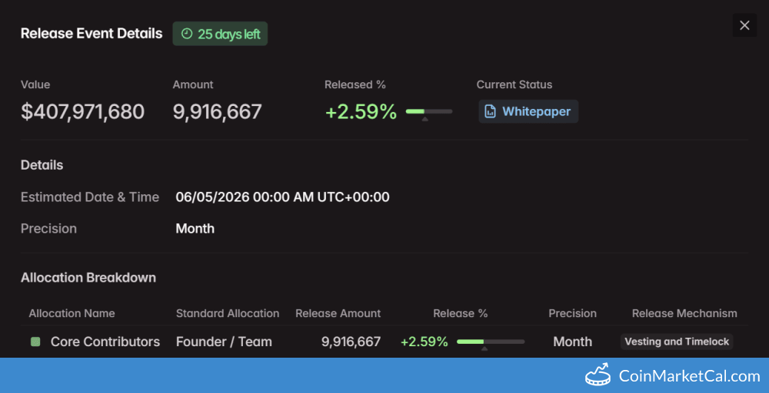Select the Vesting and Timelock tag

point(676,342)
